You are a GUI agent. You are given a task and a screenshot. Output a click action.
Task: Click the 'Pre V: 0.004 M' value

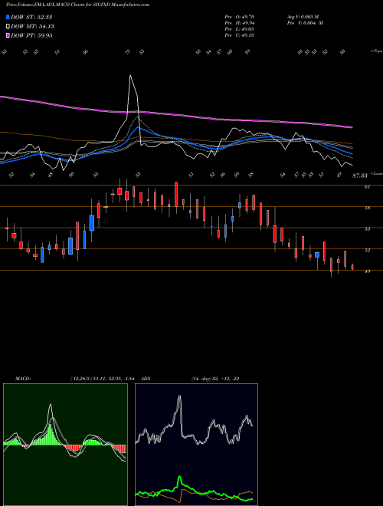tap(304, 23)
